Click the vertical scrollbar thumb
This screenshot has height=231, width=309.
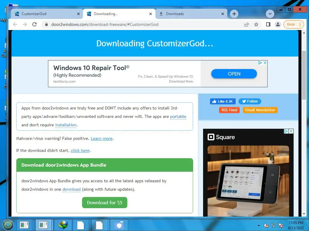click(x=304, y=75)
